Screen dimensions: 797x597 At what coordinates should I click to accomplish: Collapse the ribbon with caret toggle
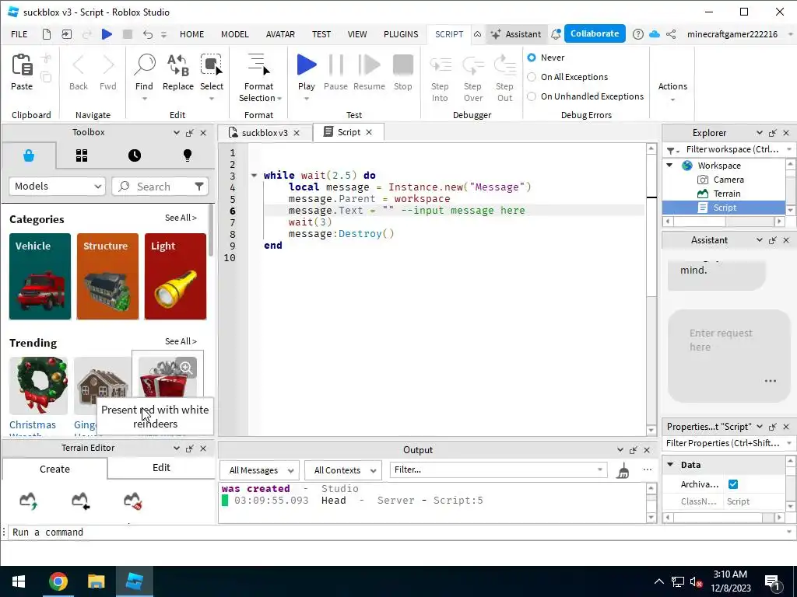477,34
